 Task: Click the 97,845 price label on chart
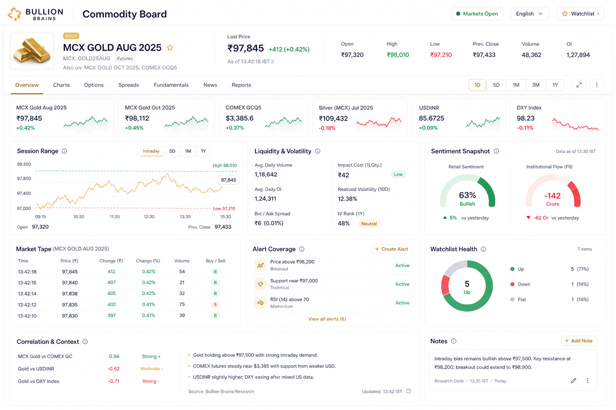click(x=229, y=180)
